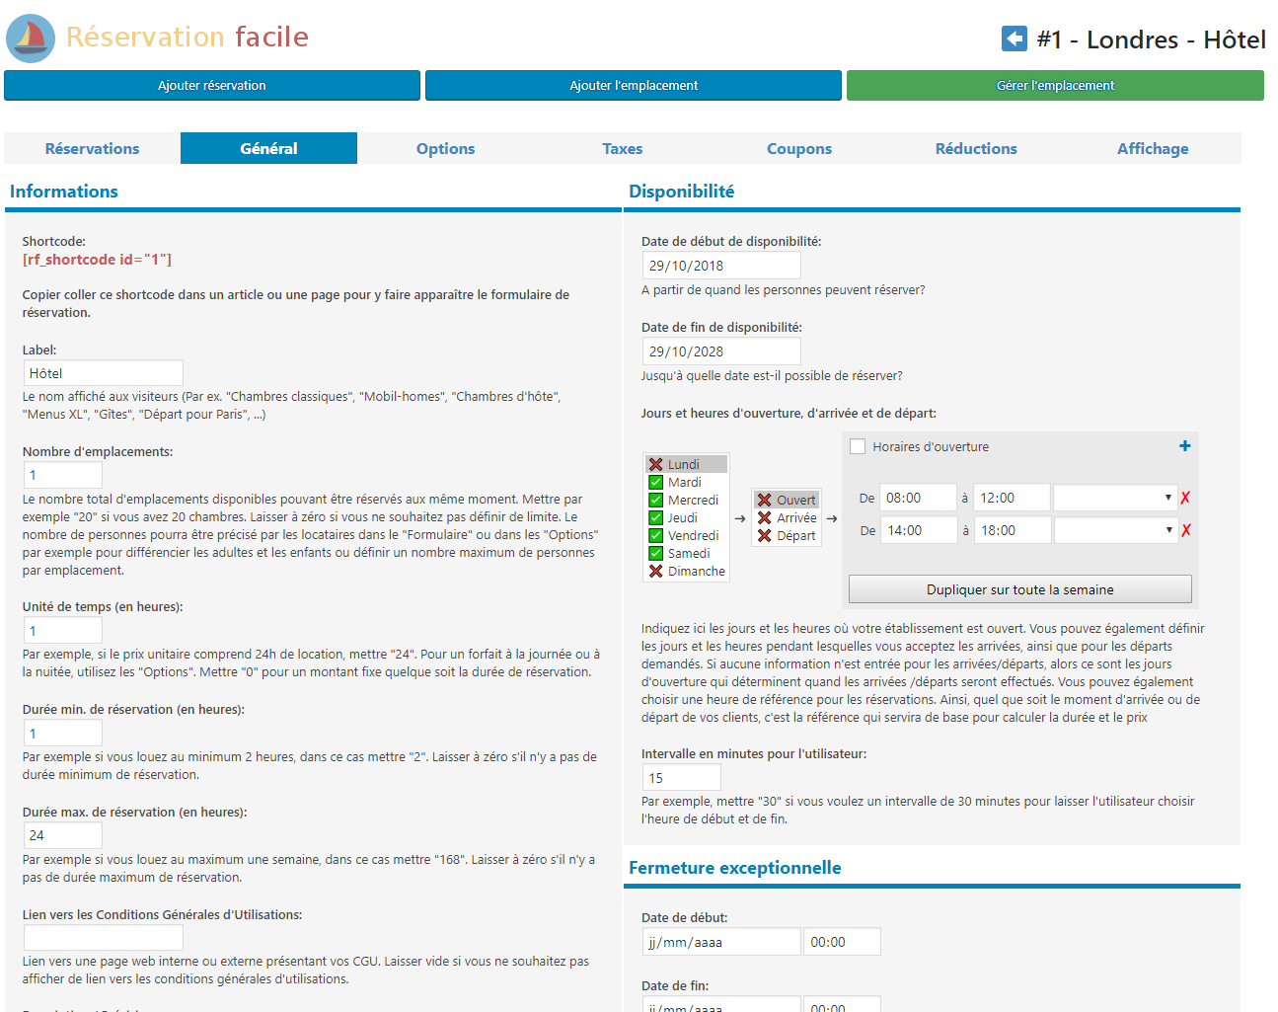
Task: Click the Gérer l'emplacement green button
Action: pyautogui.click(x=1055, y=85)
